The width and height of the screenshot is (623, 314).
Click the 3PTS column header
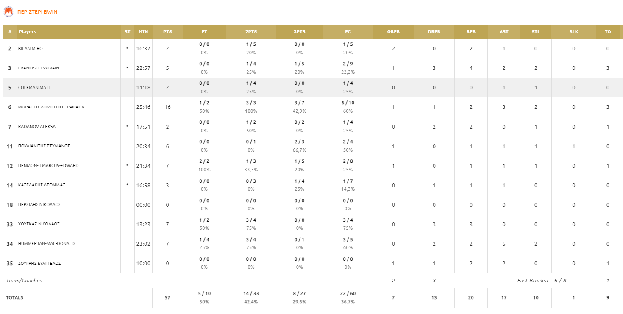point(299,32)
